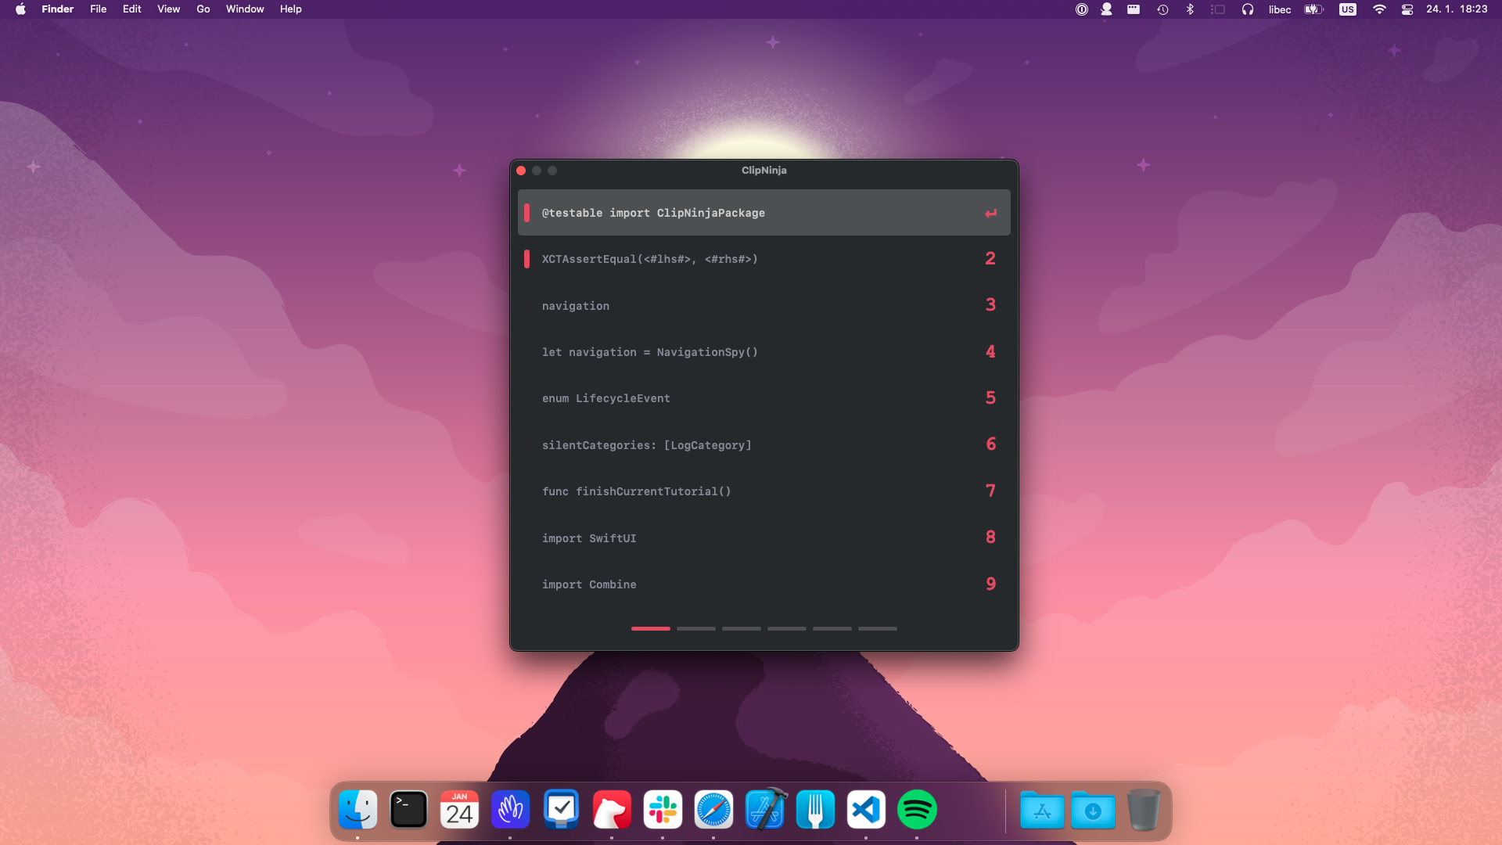The width and height of the screenshot is (1502, 845).
Task: Select 'func finishCurrentTutorial()' clip
Action: click(764, 491)
